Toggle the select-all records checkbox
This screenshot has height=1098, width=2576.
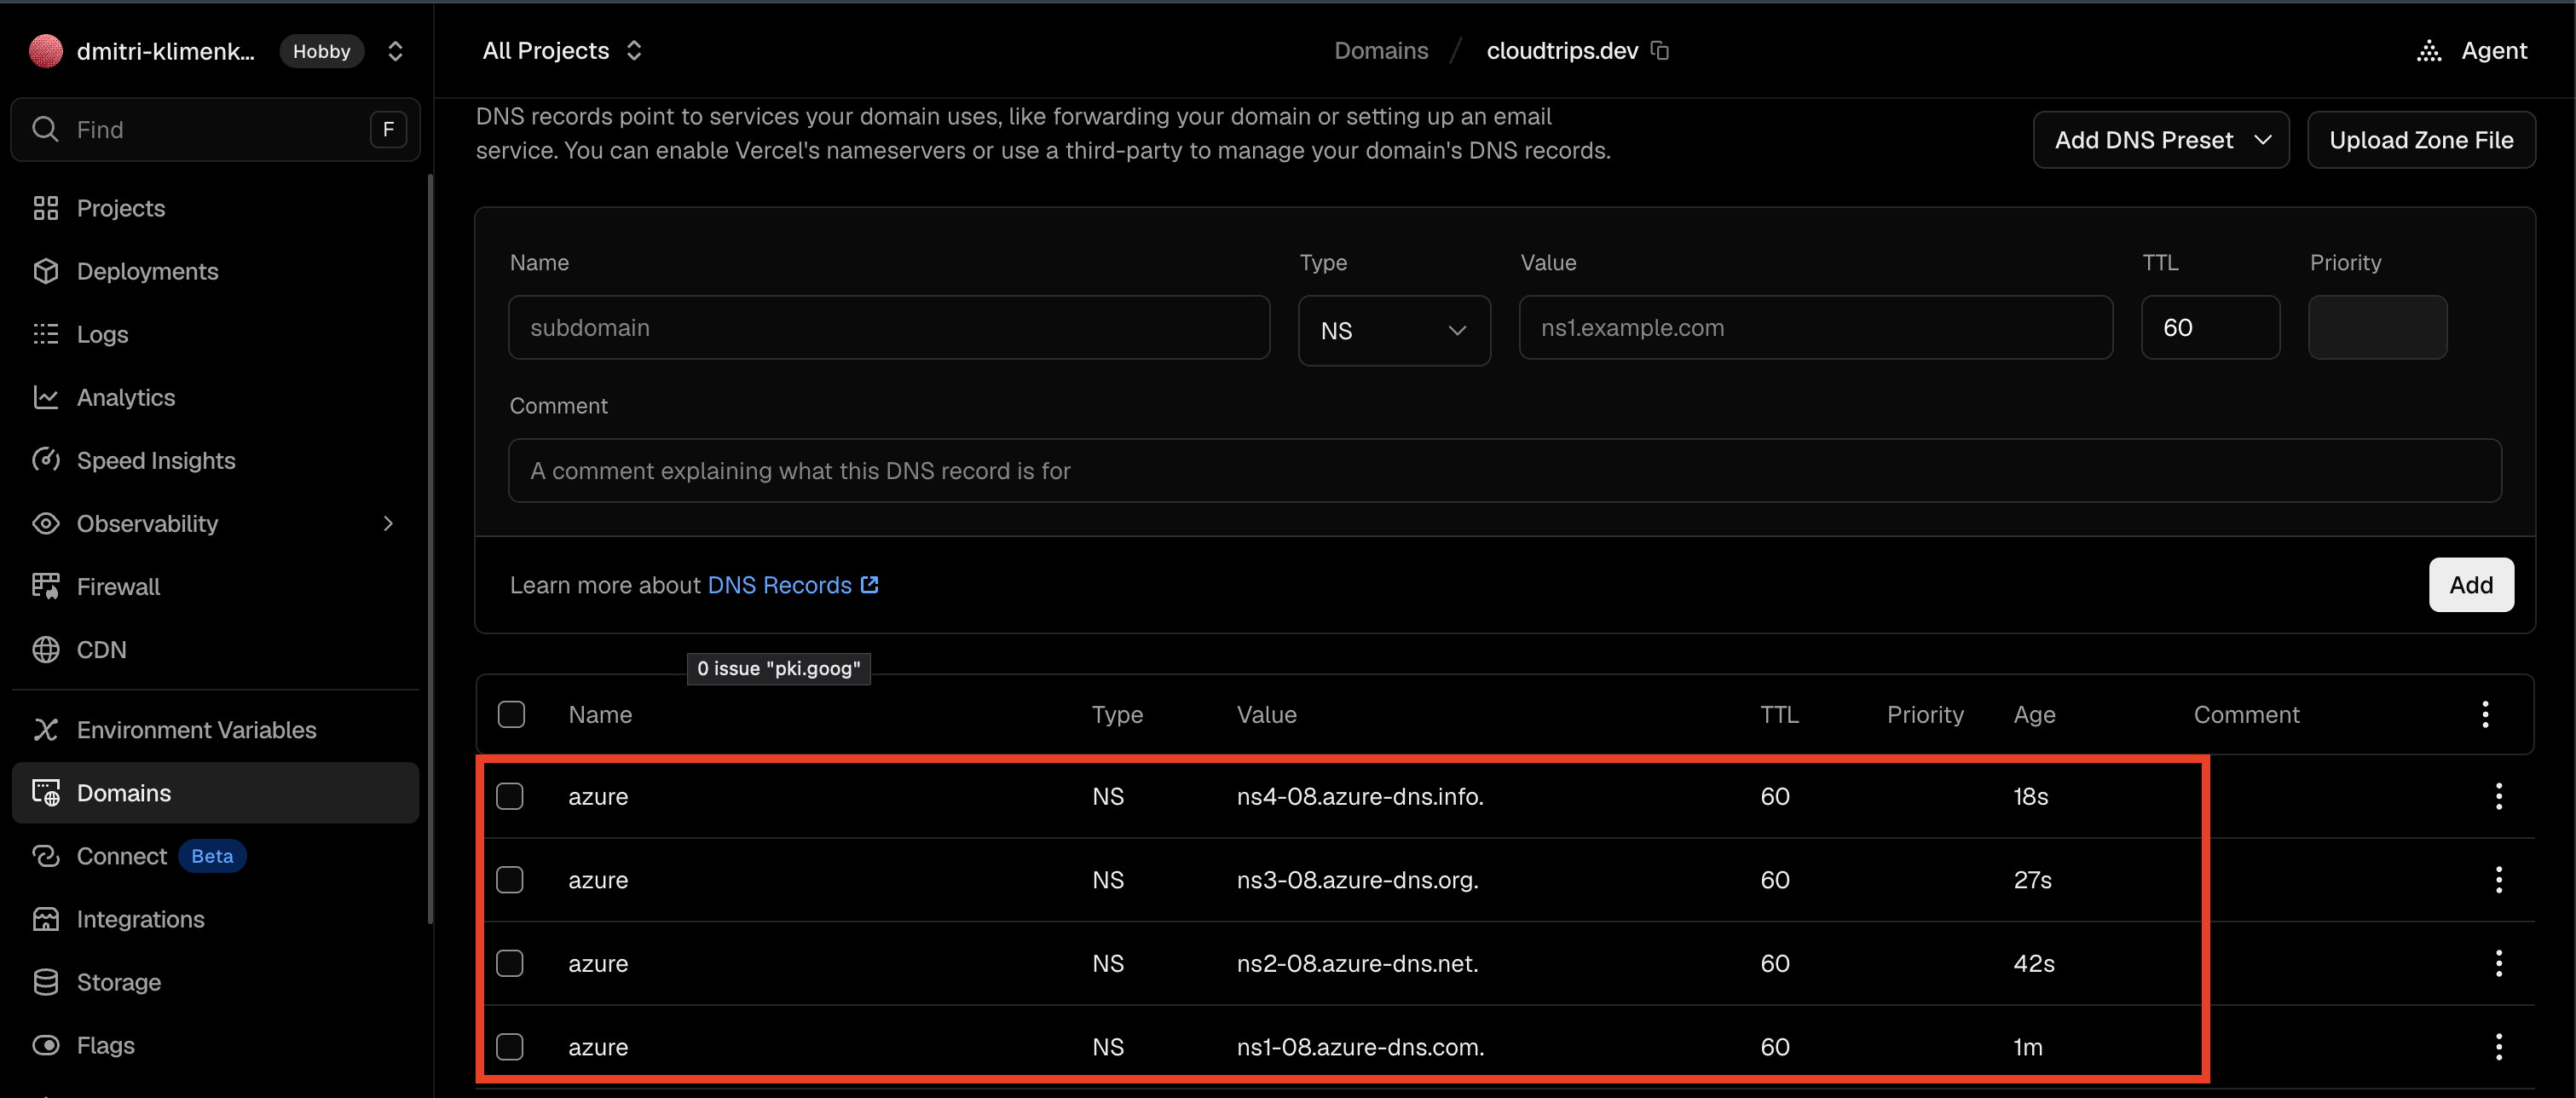pyautogui.click(x=511, y=714)
